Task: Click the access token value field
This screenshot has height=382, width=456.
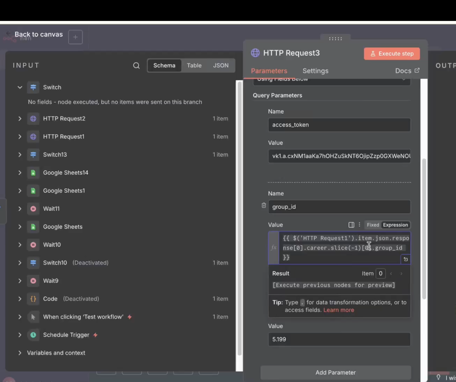Action: 339,156
